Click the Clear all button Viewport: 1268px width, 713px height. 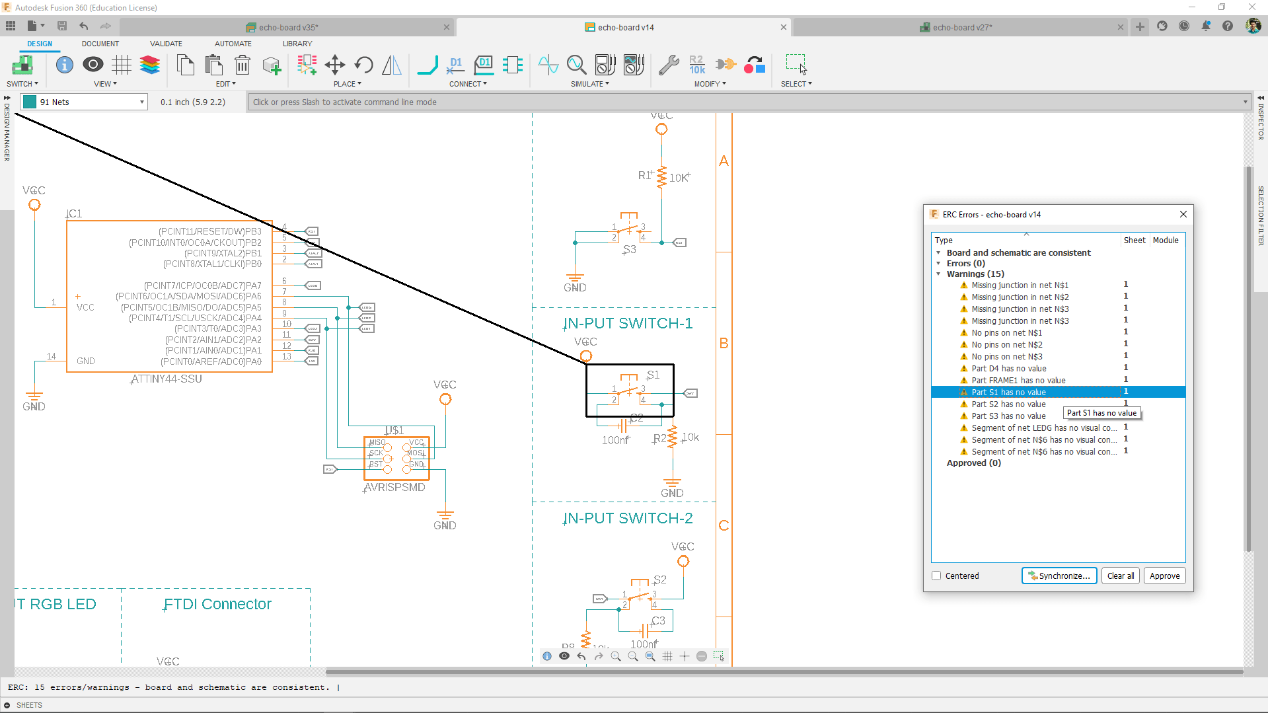click(x=1121, y=576)
